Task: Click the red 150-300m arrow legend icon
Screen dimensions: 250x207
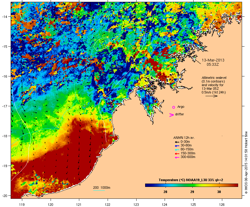Action: click(x=177, y=154)
